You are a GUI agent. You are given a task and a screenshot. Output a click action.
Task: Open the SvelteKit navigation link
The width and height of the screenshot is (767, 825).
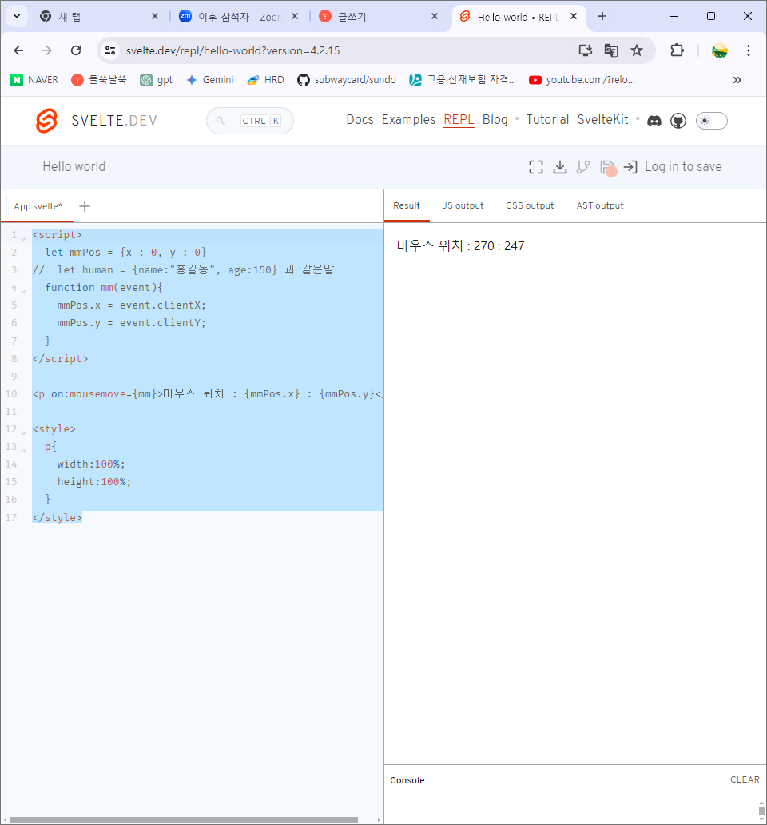602,120
